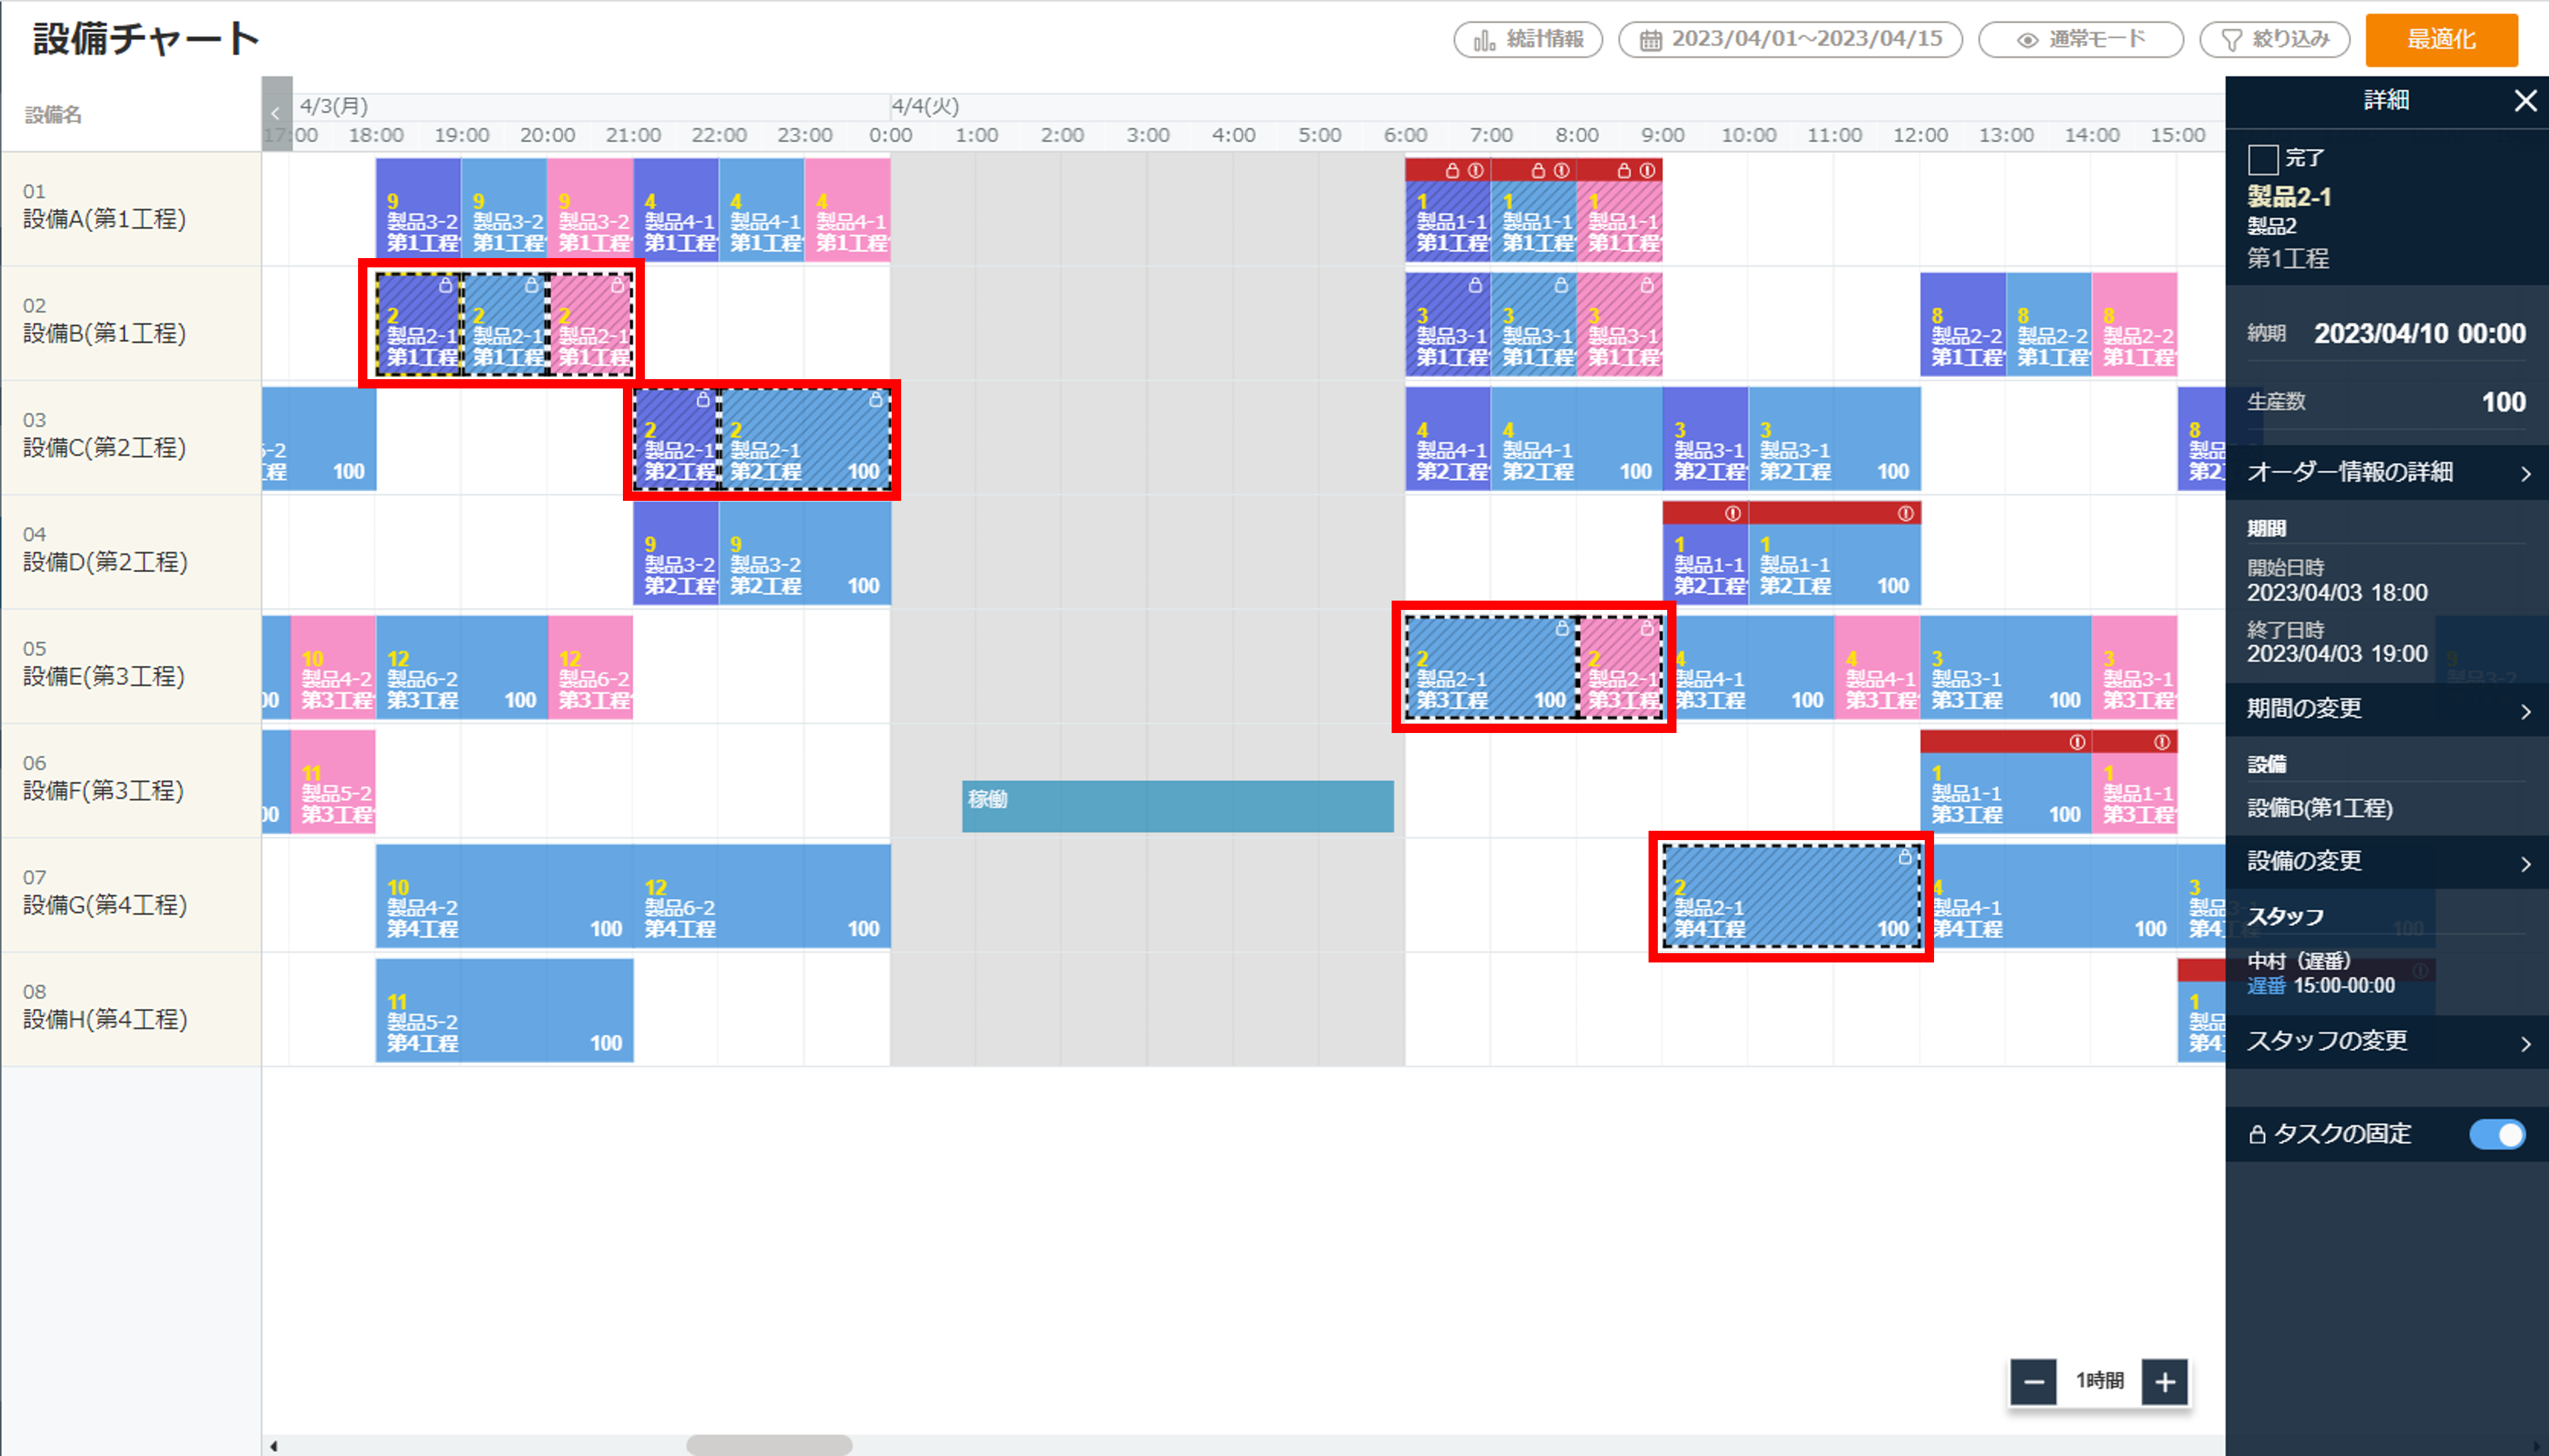Open 統計情報 statistics
Image resolution: width=2549 pixels, height=1456 pixels.
point(1529,39)
